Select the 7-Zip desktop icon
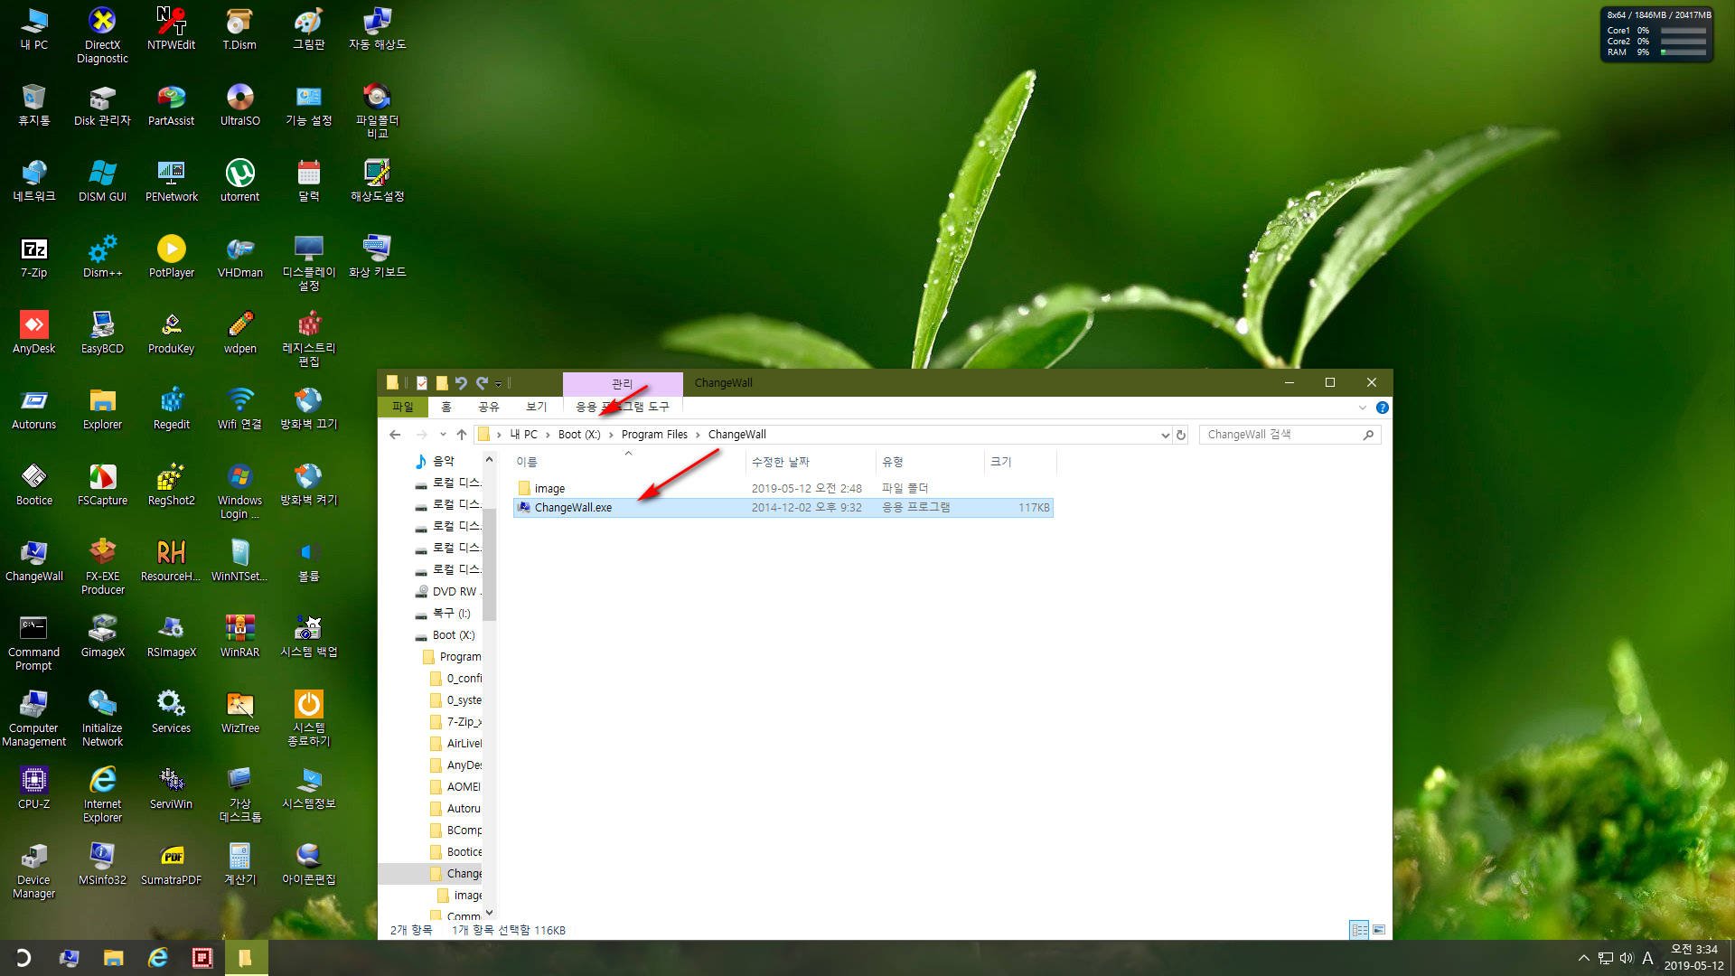This screenshot has height=976, width=1735. pyautogui.click(x=33, y=257)
